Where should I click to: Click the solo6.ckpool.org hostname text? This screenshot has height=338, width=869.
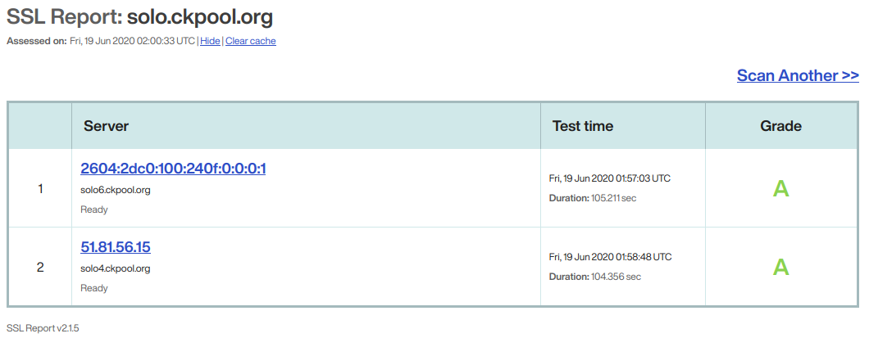point(116,191)
